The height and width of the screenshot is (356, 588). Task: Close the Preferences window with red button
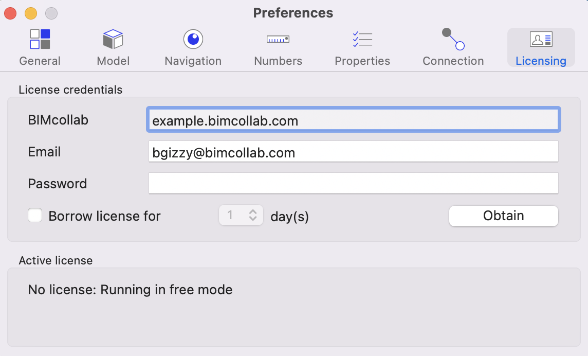tap(10, 13)
